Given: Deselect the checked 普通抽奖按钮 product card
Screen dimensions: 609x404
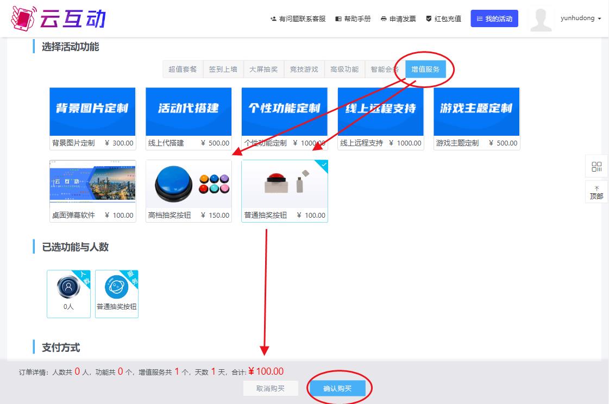Looking at the screenshot, I should (285, 185).
